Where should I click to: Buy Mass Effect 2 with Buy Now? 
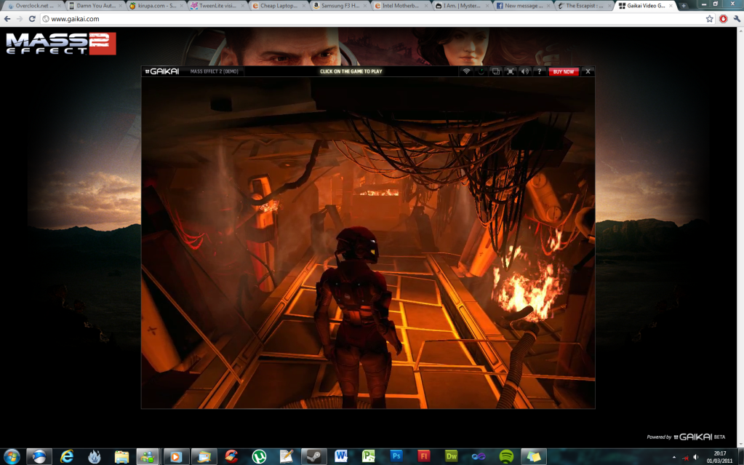pyautogui.click(x=564, y=72)
